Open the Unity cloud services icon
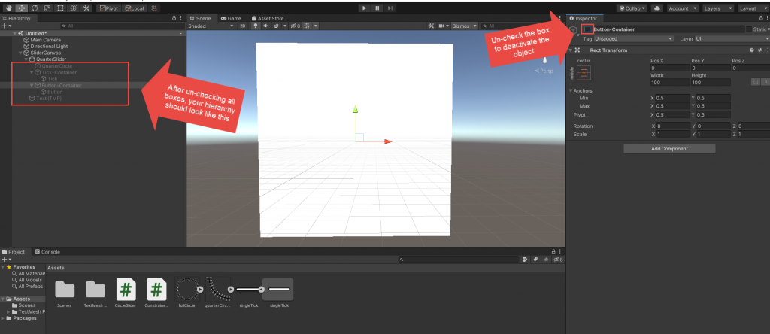The image size is (770, 334). 657,8
